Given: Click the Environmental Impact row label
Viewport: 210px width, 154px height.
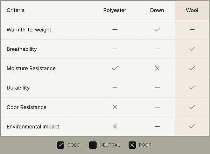Looking at the screenshot, I should [x=33, y=126].
